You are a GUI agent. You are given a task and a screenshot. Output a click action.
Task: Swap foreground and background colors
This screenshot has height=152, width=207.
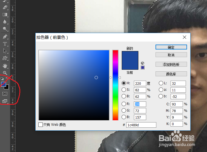7,78
